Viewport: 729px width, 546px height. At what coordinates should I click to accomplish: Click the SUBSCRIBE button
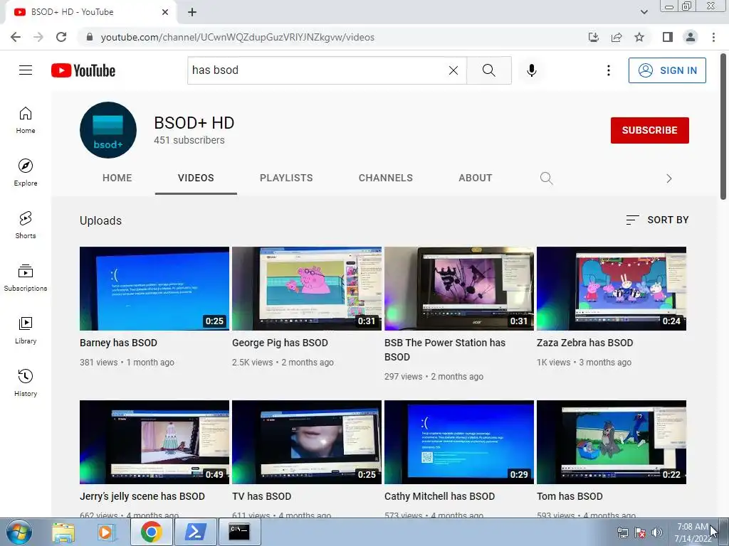point(649,131)
